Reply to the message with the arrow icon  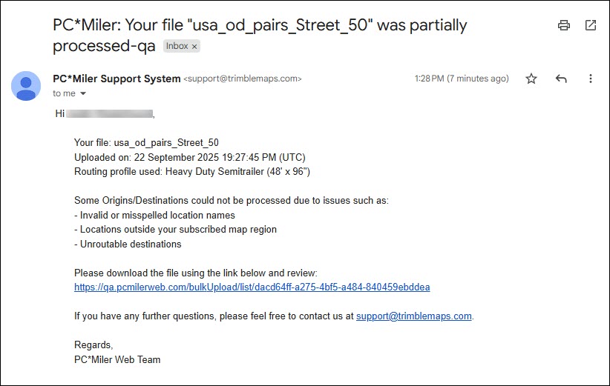[x=561, y=79]
